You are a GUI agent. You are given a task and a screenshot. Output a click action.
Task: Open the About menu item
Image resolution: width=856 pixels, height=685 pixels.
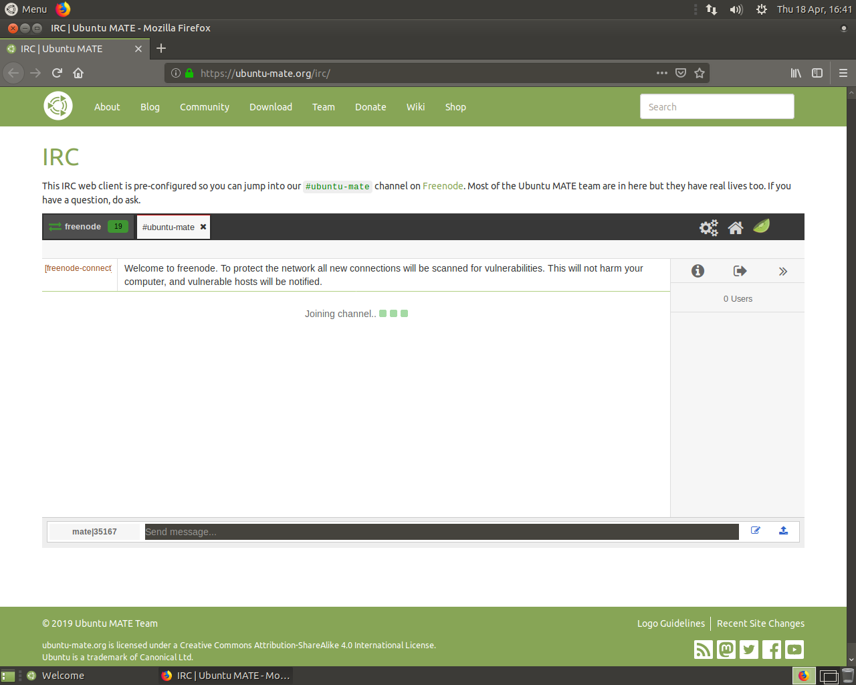pos(107,107)
